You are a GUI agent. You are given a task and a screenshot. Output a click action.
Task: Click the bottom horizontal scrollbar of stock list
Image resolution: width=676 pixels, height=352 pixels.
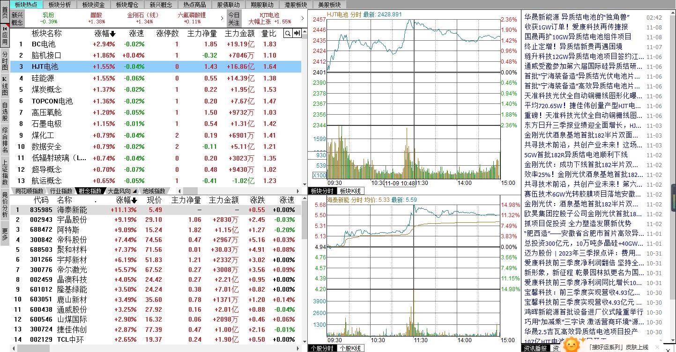(x=155, y=348)
